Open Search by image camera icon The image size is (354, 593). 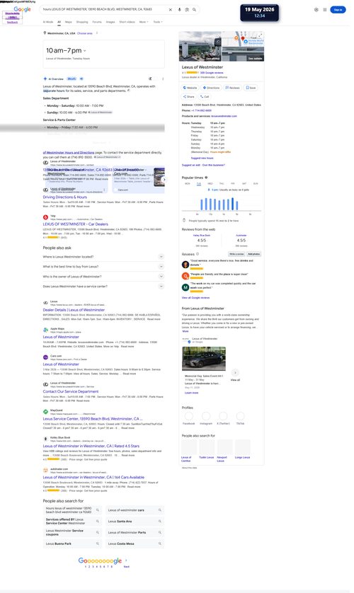pyautogui.click(x=187, y=9)
